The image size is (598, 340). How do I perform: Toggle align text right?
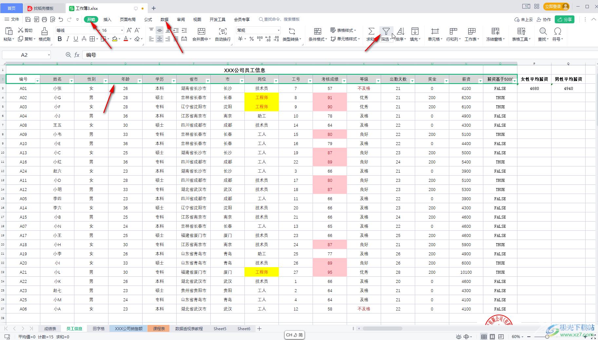pos(168,39)
